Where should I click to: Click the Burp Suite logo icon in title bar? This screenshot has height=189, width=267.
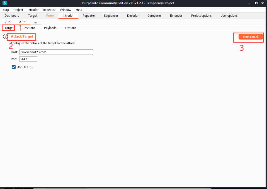click(5, 3)
